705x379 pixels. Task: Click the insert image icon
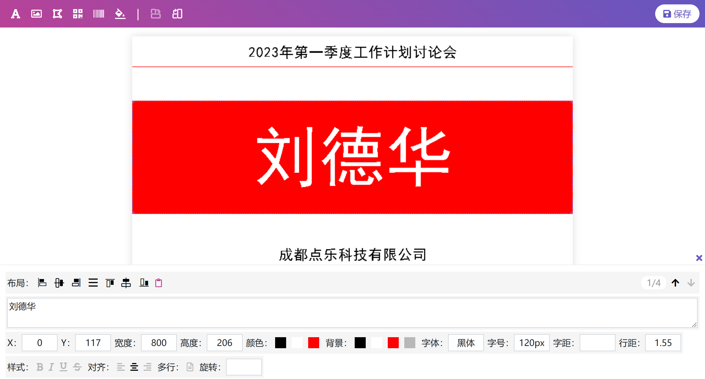click(36, 14)
